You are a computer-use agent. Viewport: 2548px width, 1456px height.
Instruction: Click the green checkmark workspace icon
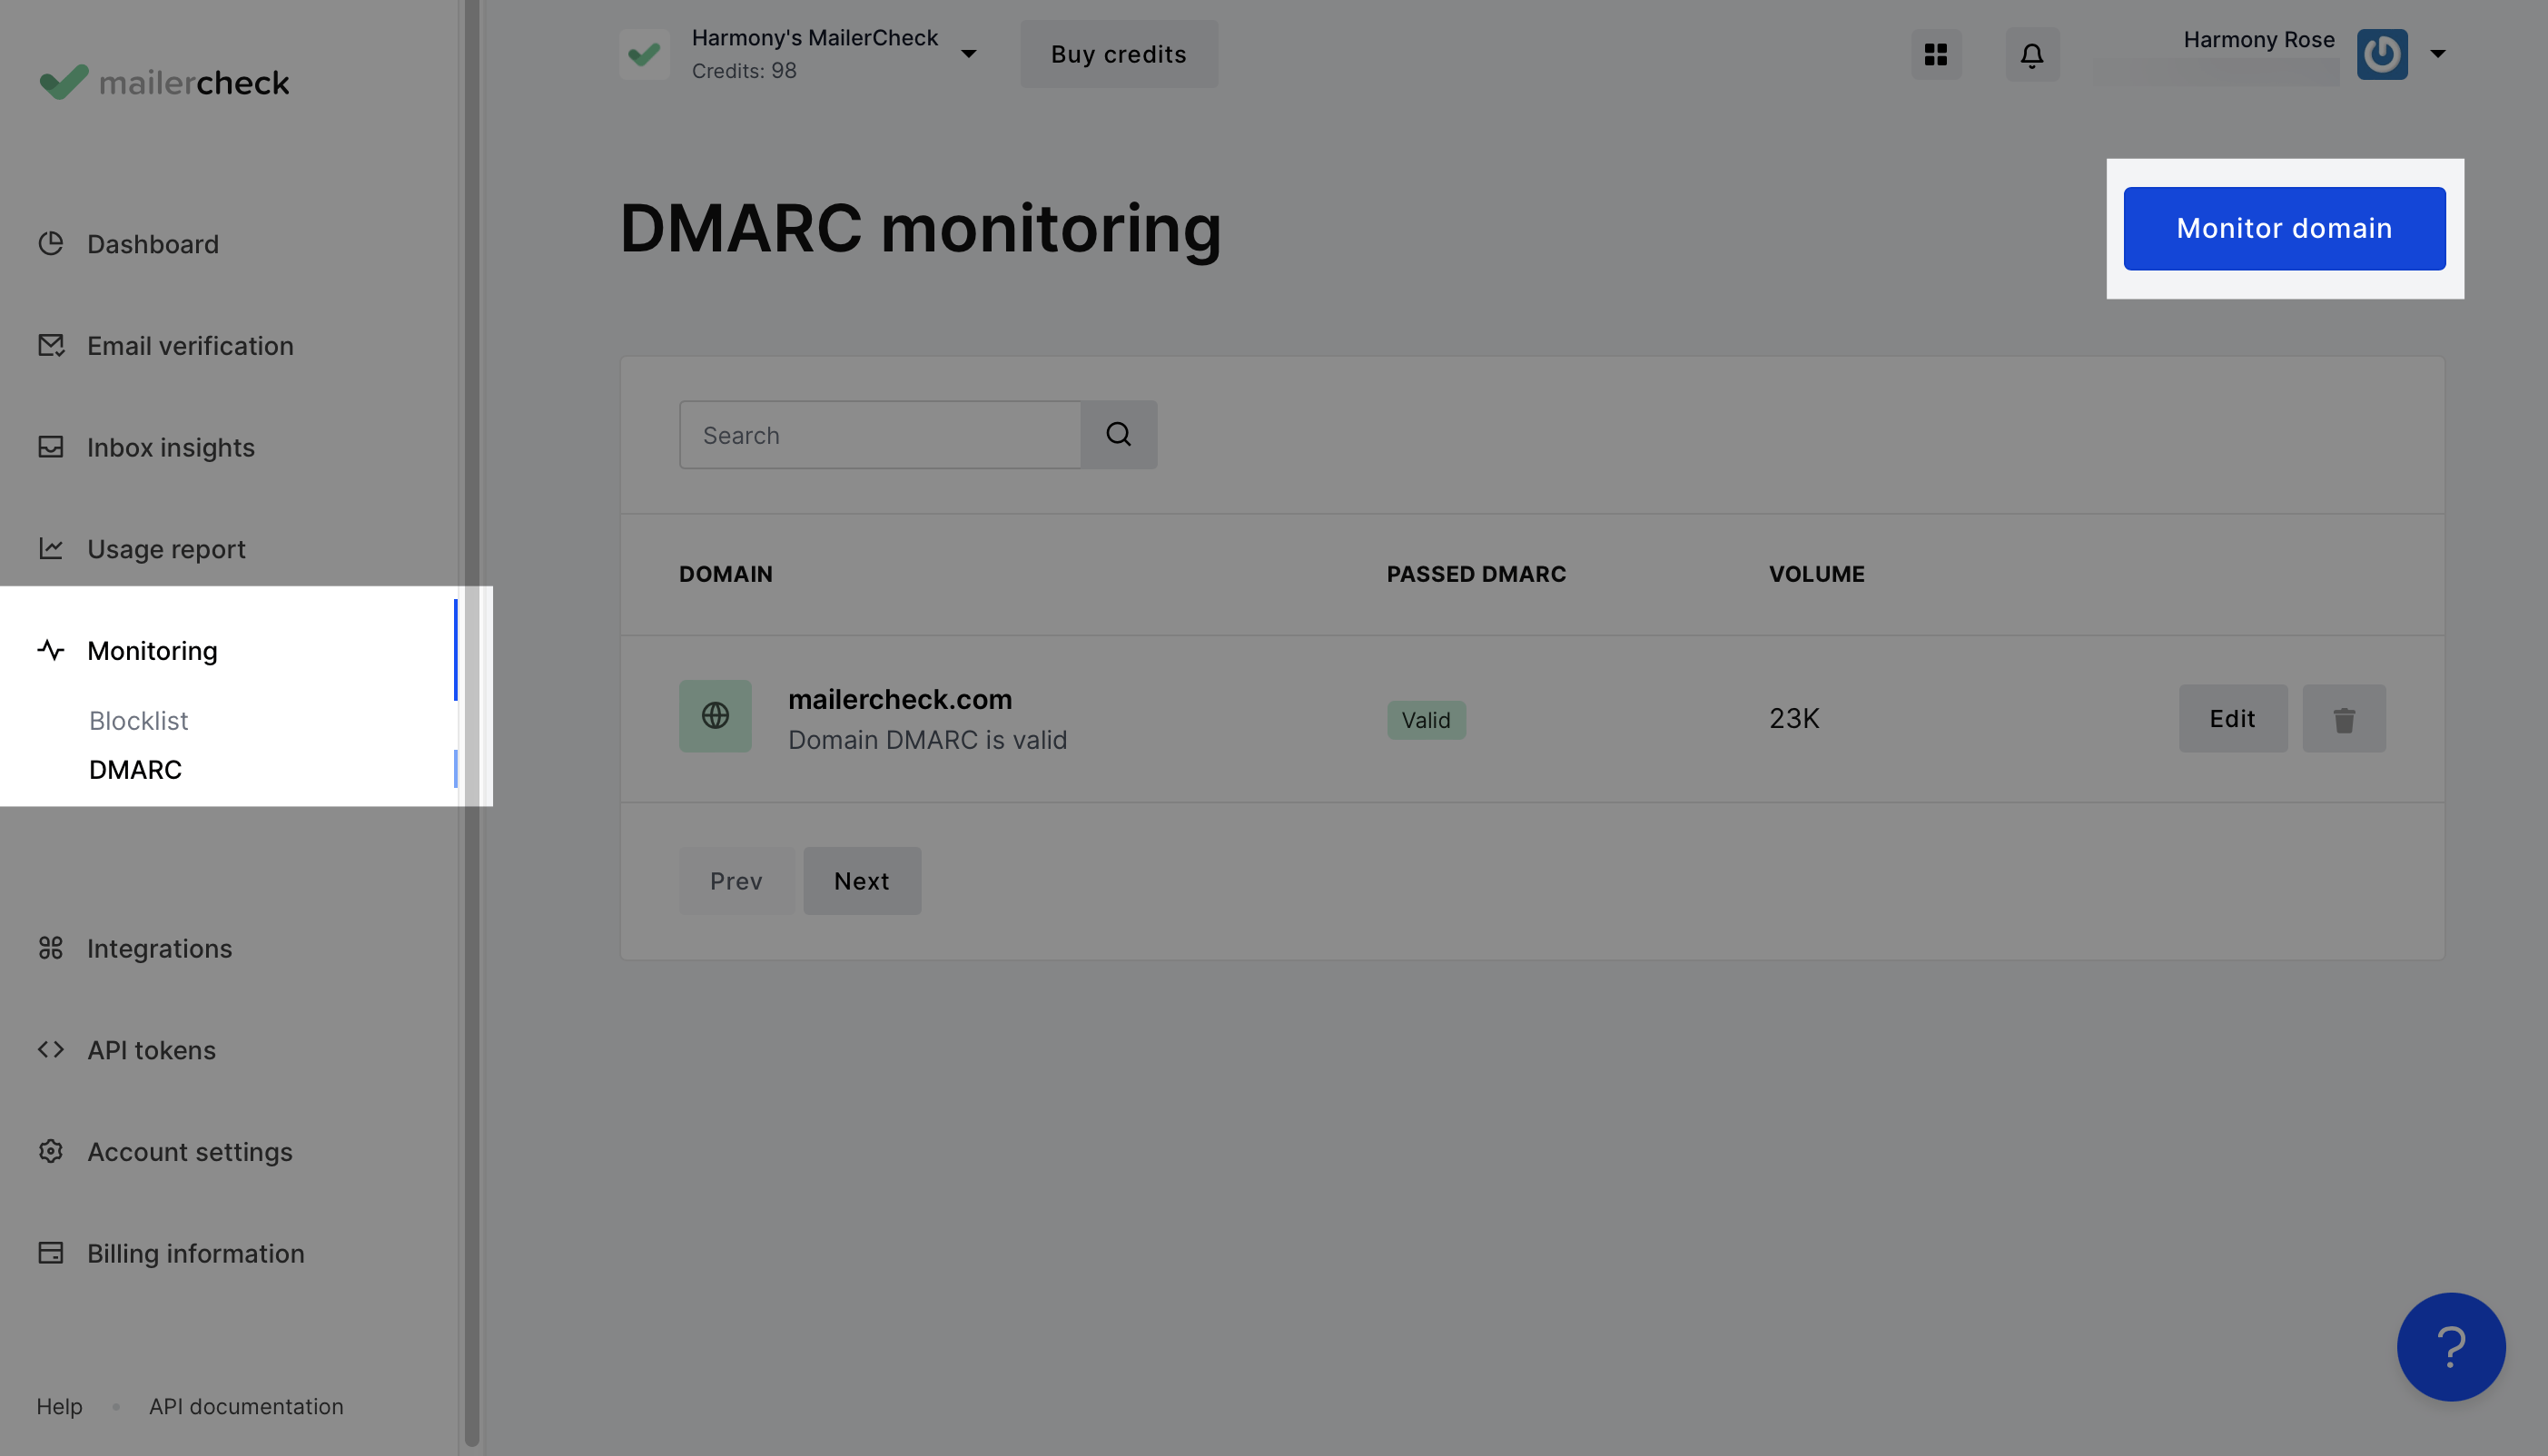644,54
